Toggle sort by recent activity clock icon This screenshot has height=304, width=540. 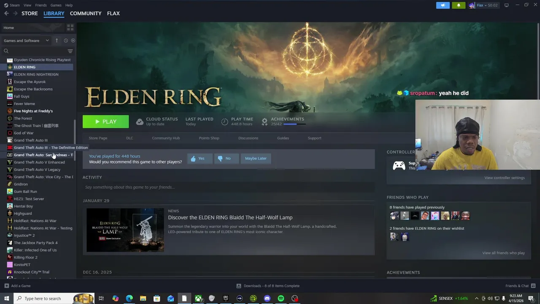[x=66, y=41]
